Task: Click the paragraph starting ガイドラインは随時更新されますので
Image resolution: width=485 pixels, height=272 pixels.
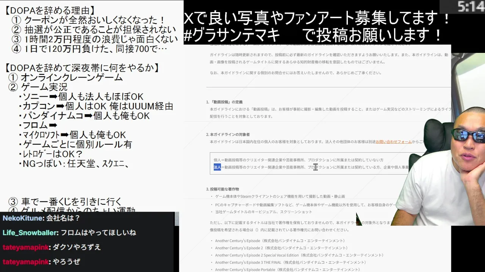Action: [329, 59]
